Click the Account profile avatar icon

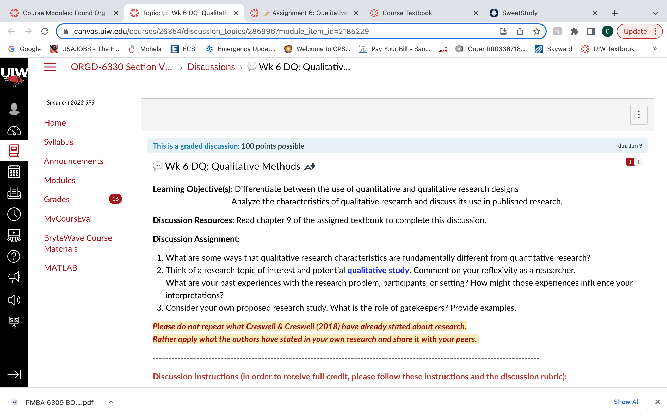(14, 109)
